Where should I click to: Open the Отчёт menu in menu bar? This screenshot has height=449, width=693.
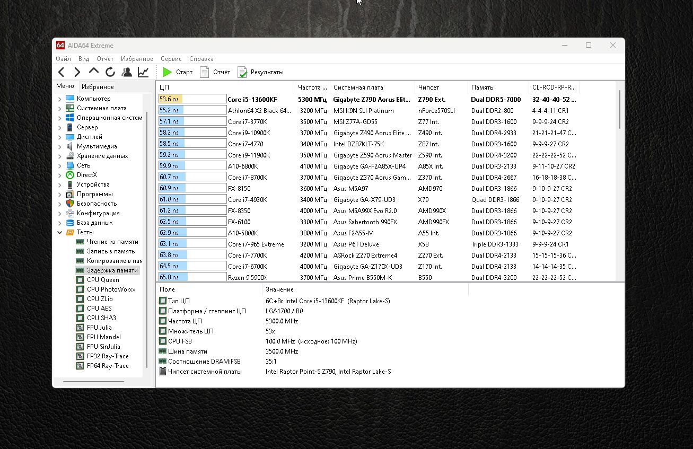(x=105, y=59)
